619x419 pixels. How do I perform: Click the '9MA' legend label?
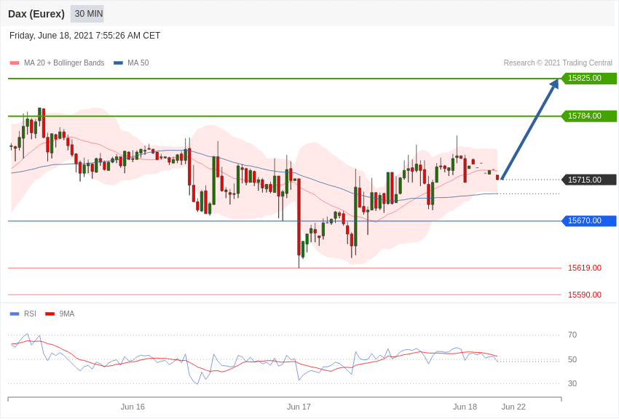(x=67, y=314)
